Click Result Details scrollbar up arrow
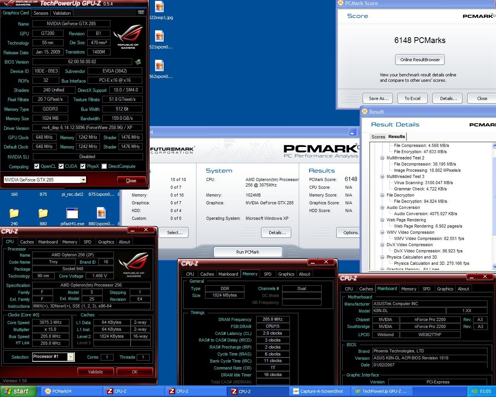Screen dimensions: 496x397 coord(494,146)
